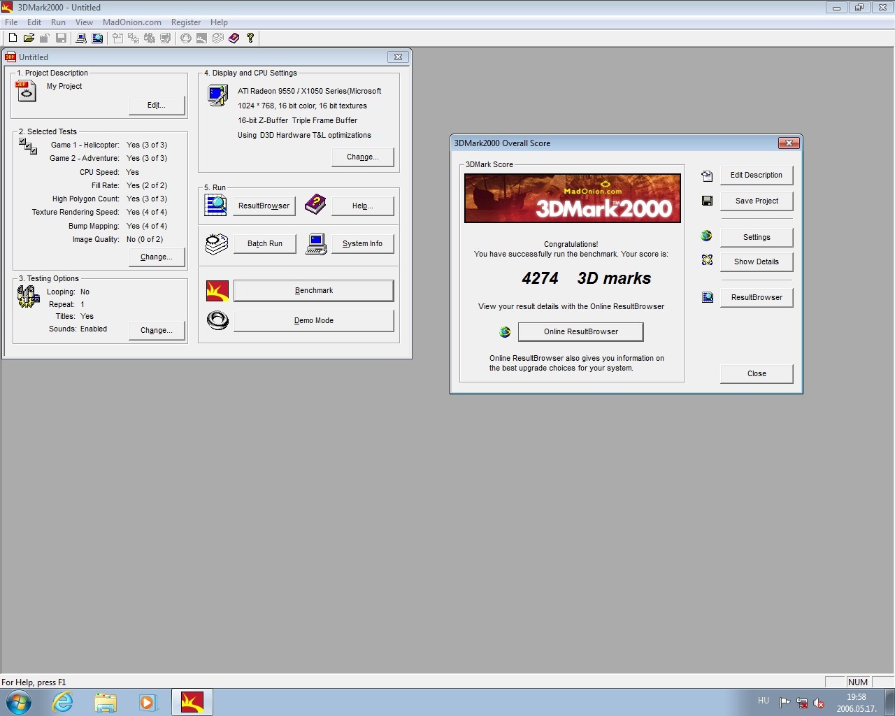This screenshot has height=716, width=895.
Task: Click the globe icon beside Settings button
Action: pyautogui.click(x=706, y=236)
